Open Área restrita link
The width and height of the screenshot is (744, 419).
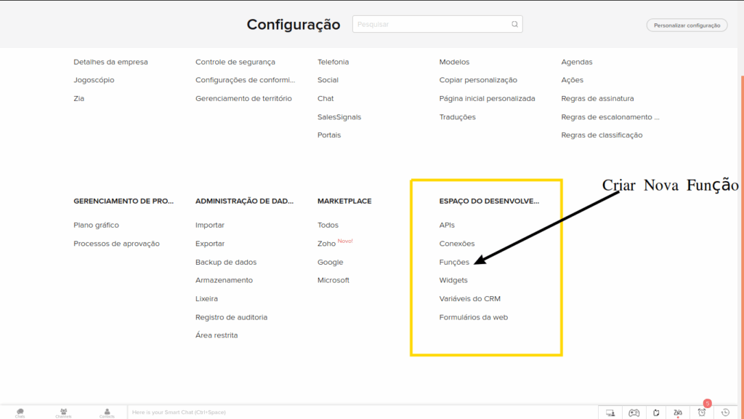pos(217,335)
